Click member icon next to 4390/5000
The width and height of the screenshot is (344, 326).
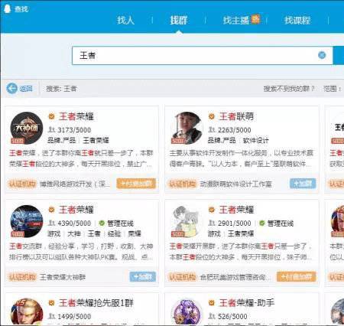click(52, 223)
